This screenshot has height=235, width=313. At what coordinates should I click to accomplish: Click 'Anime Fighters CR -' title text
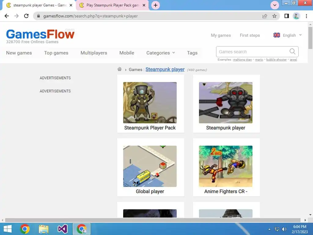[x=226, y=192]
